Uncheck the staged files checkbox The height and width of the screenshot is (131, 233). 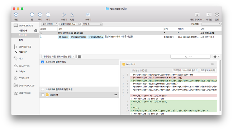click(x=43, y=62)
